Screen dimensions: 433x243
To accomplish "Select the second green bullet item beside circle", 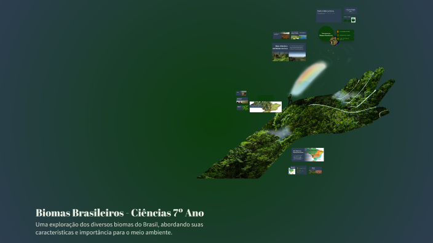I will [345, 35].
